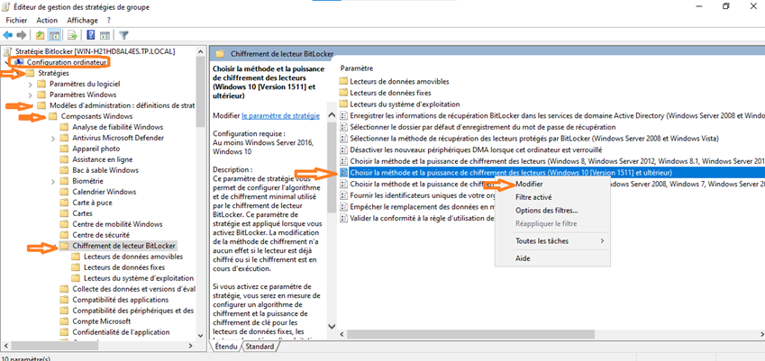This screenshot has height=361, width=765.
Task: Click Aide in the context menu
Action: tap(523, 258)
